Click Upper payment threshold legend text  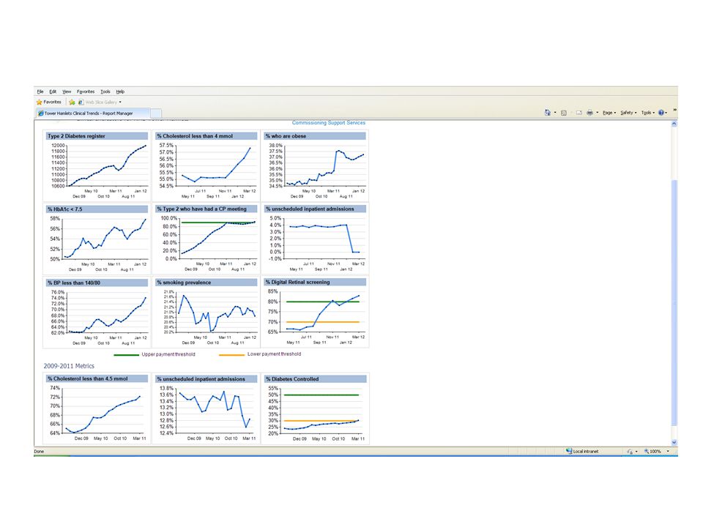click(x=168, y=354)
